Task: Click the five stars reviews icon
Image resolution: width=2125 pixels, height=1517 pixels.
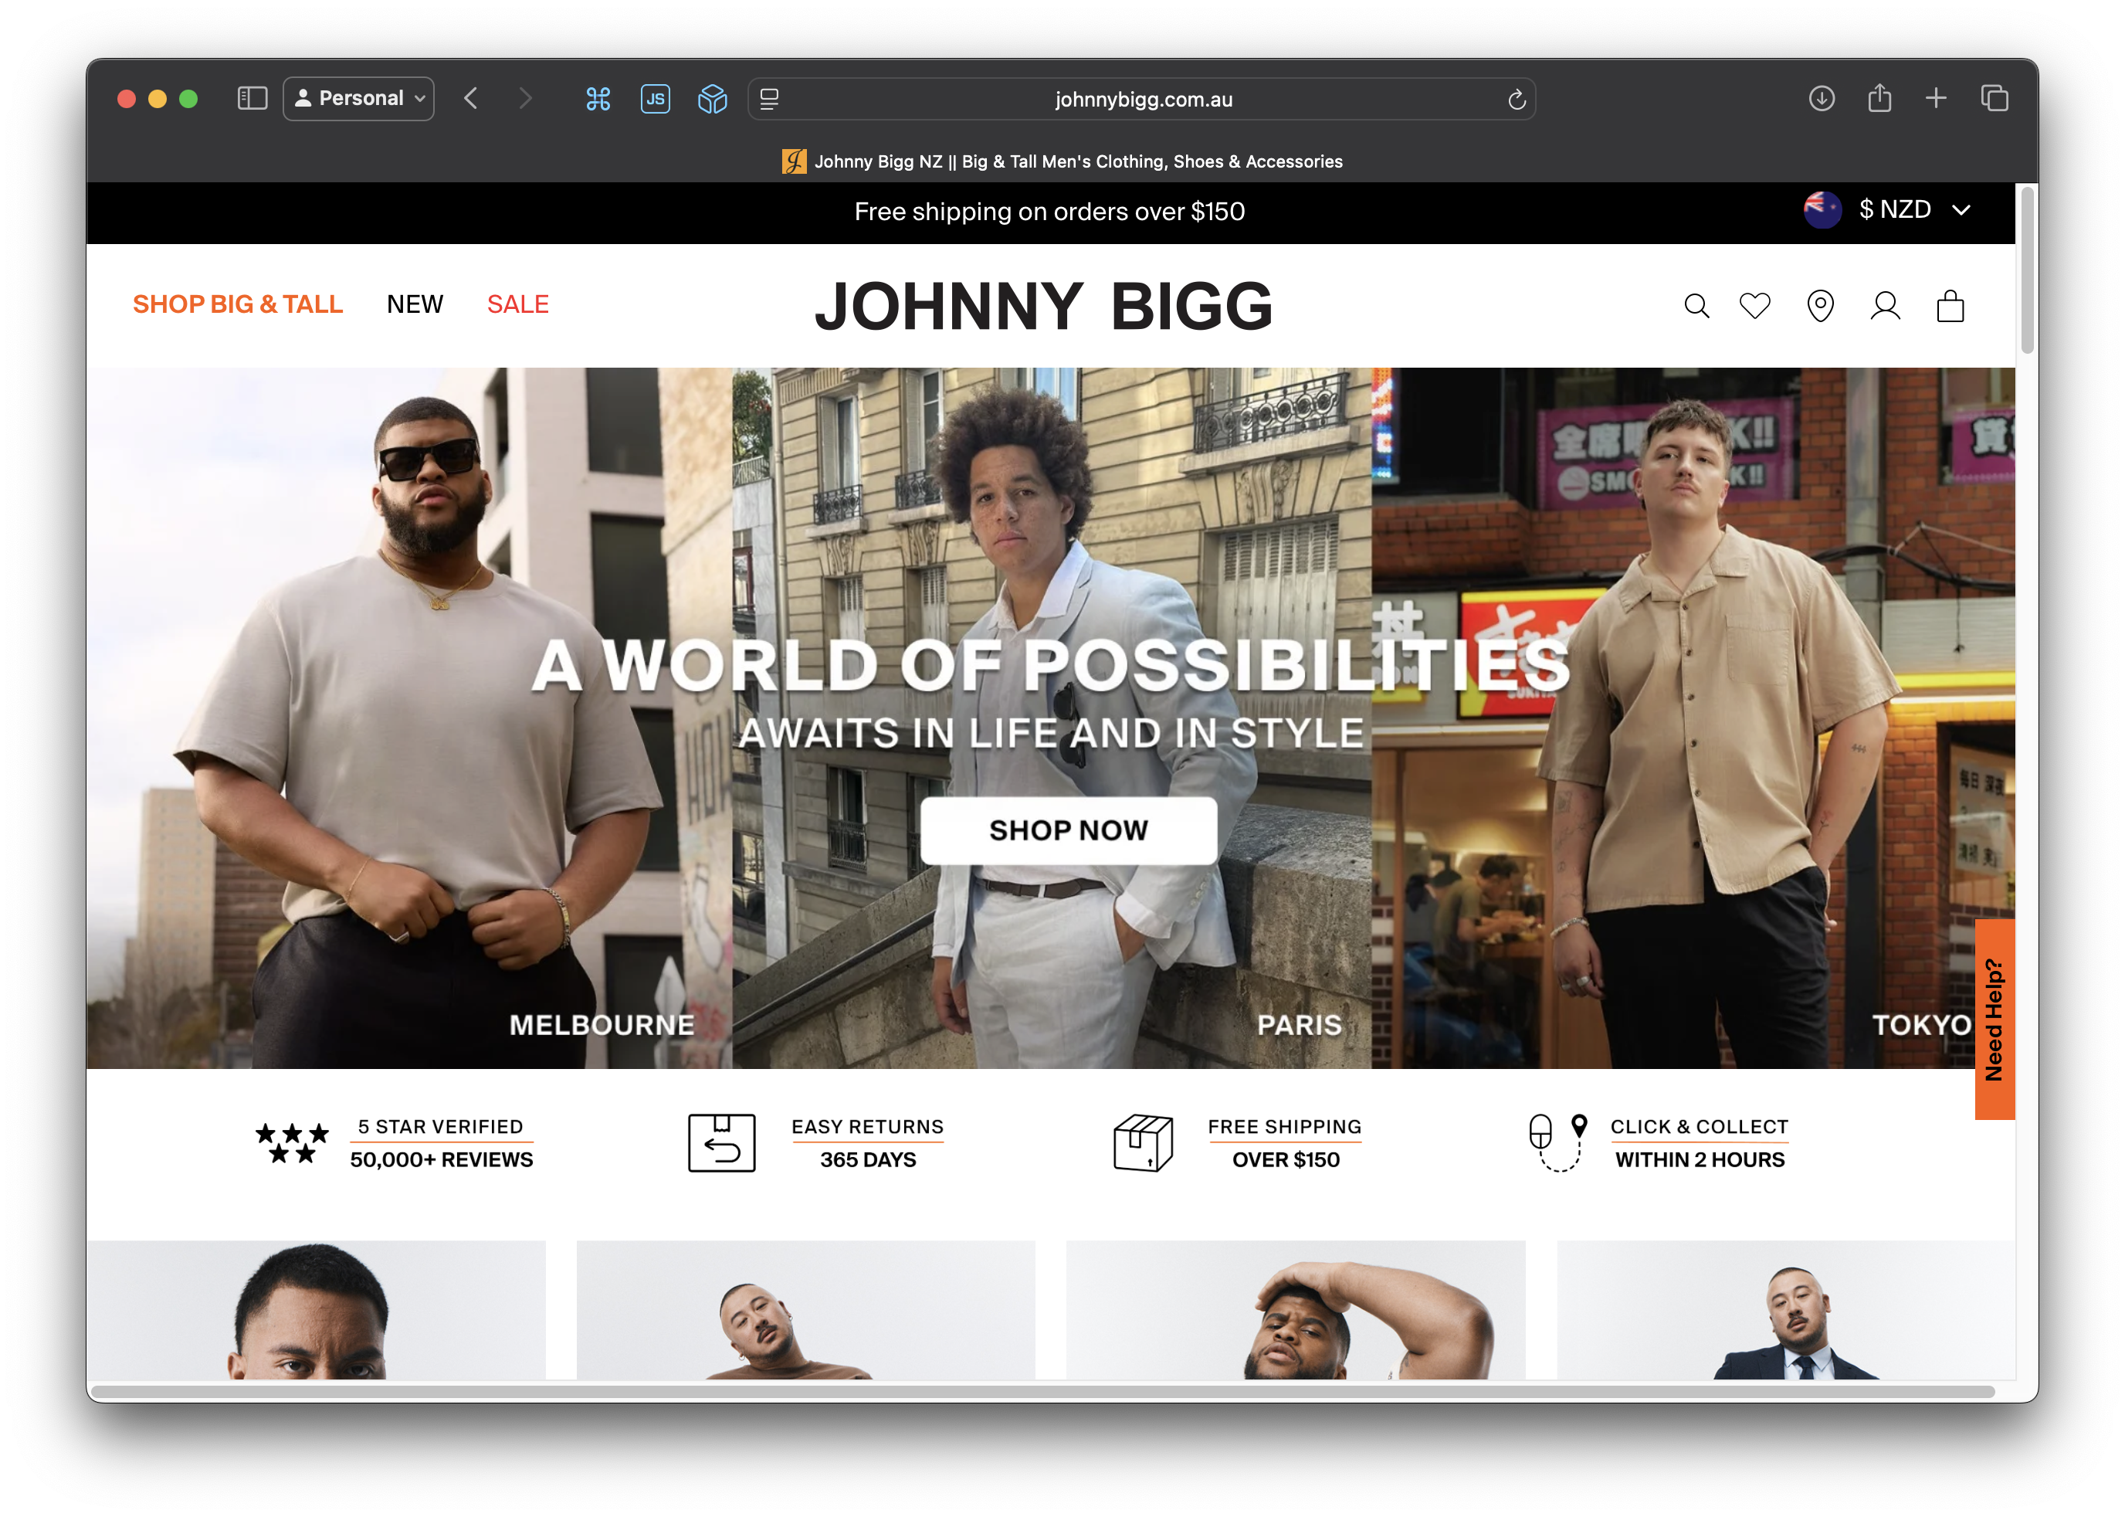Action: point(291,1142)
